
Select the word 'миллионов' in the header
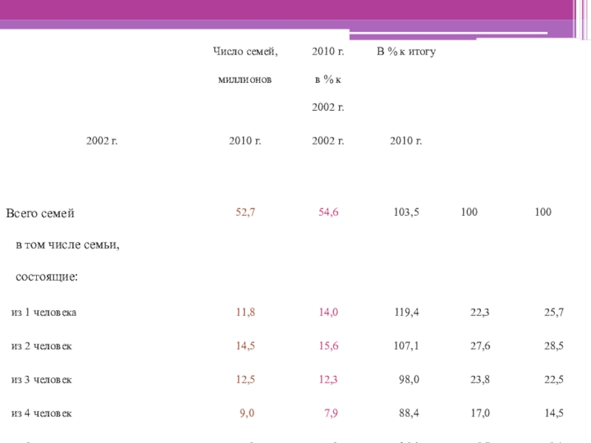click(x=245, y=79)
